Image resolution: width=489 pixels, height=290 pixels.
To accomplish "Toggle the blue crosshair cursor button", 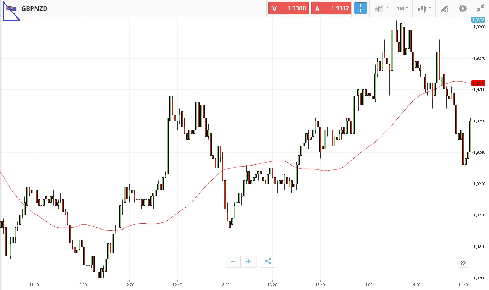I will click(361, 8).
